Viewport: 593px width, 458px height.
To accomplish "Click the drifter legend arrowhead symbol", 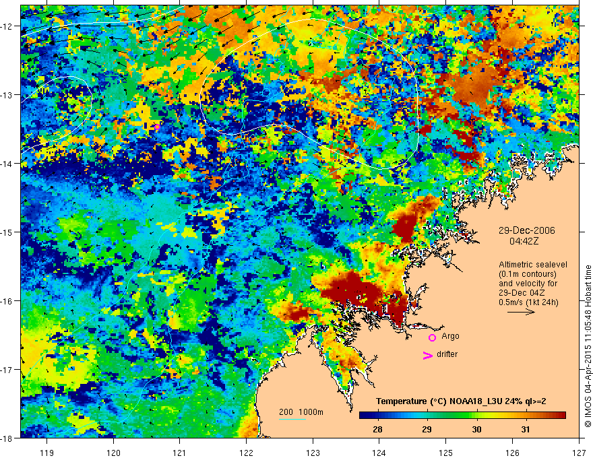I will point(427,355).
